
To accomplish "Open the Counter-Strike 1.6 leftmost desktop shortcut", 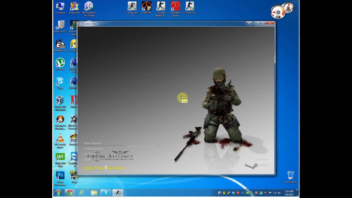I will coord(132,9).
